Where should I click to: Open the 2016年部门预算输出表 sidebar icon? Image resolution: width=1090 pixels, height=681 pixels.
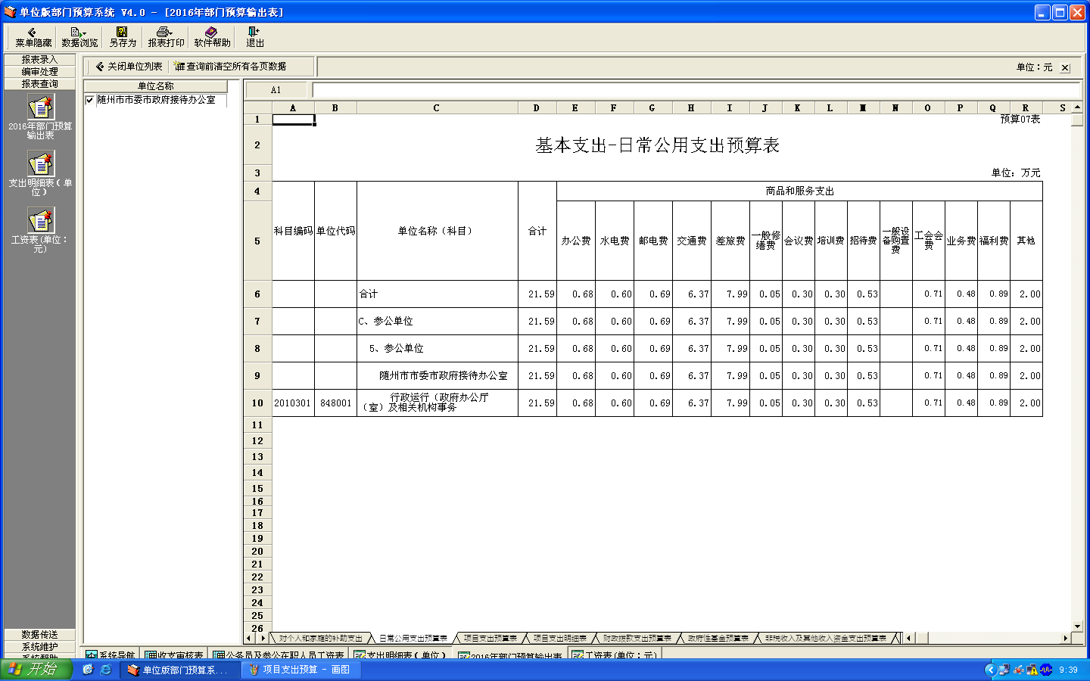41,108
